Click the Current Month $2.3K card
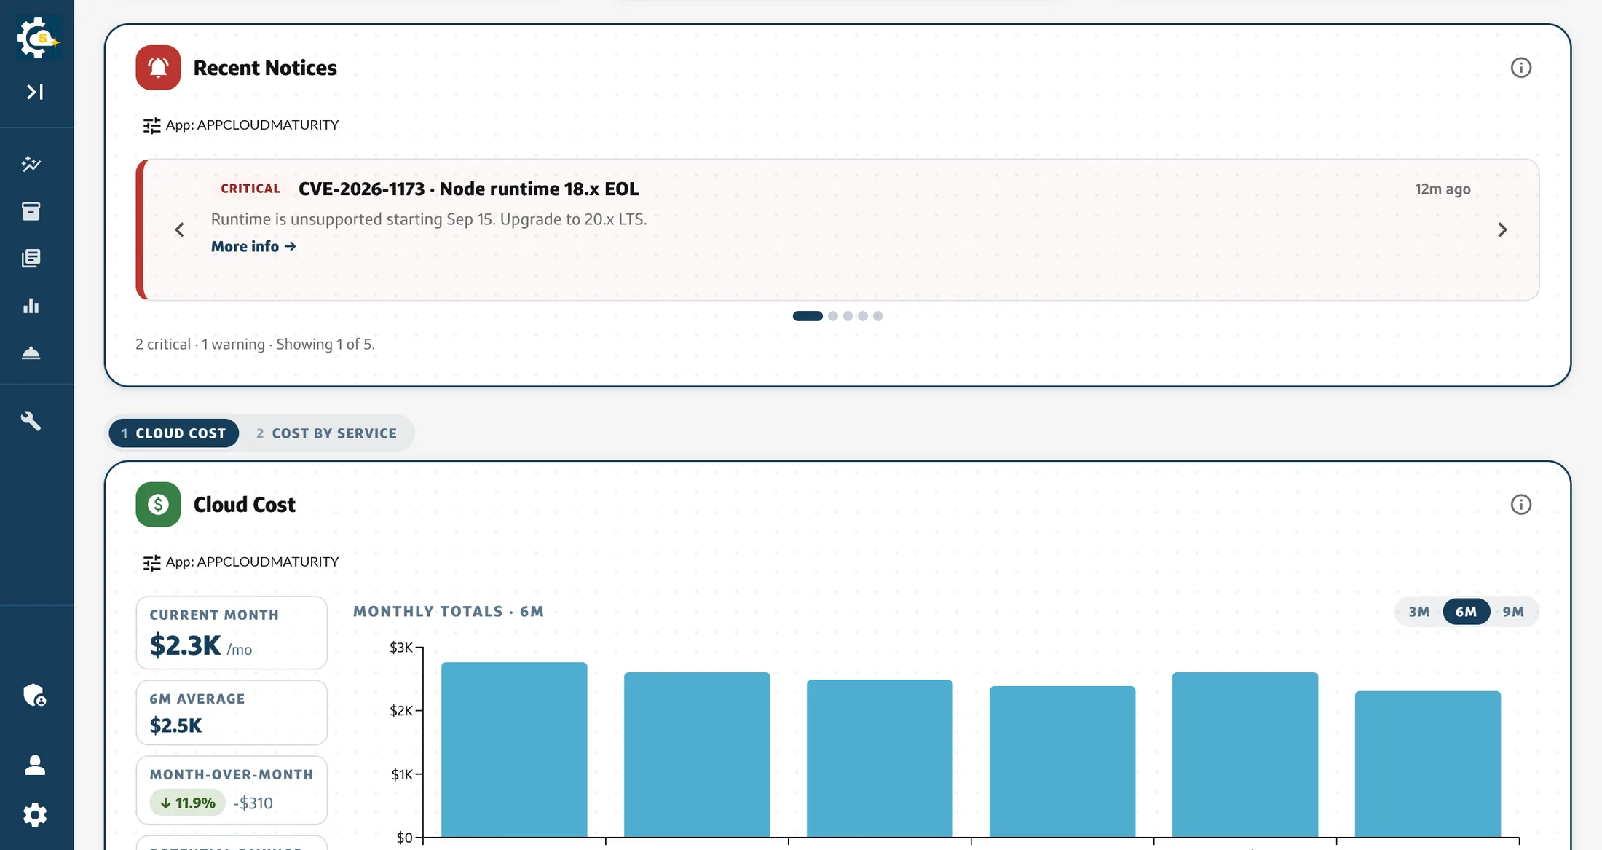This screenshot has width=1602, height=850. coord(232,633)
